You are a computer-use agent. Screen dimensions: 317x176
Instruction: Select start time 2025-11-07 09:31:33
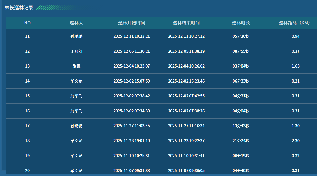tap(132, 171)
